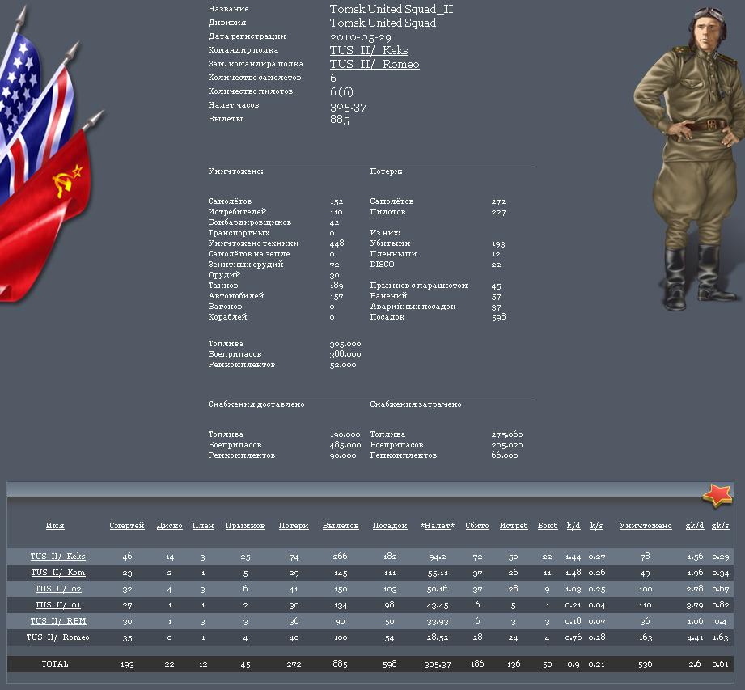Sort table by Уничтожено column
Viewport: 745px width, 690px height.
click(646, 526)
